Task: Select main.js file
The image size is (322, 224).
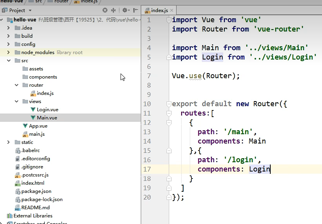Action: (37, 134)
